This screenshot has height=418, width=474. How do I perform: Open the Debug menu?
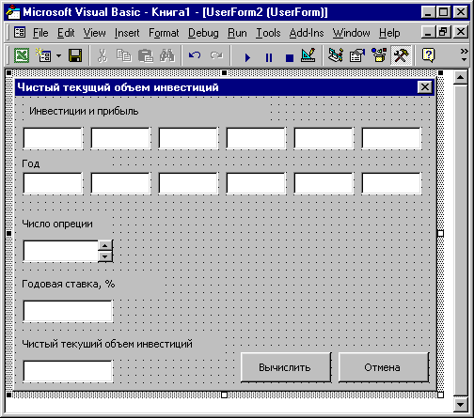203,33
